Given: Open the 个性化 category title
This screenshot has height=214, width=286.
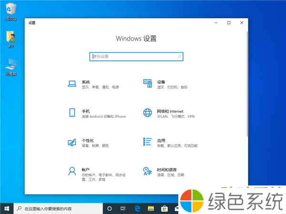Looking at the screenshot, I should [x=88, y=140].
